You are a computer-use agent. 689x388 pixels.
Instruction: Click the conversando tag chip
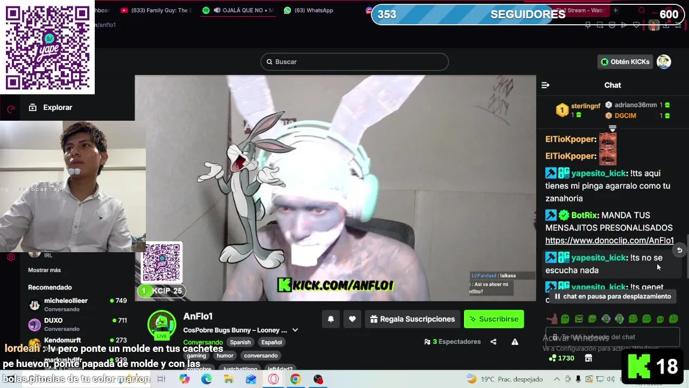[261, 356]
